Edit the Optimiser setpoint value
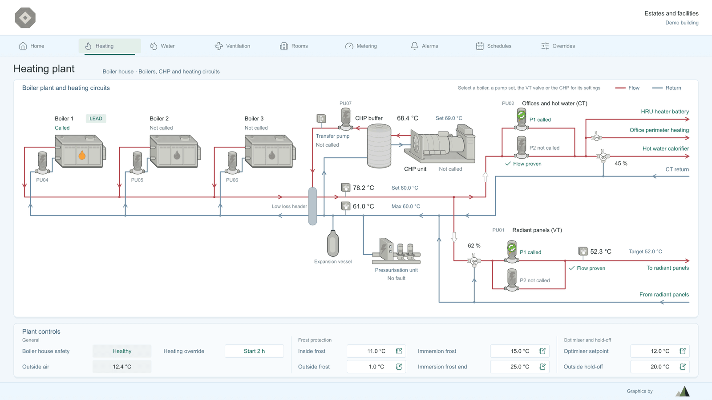This screenshot has width=712, height=400. pyautogui.click(x=683, y=351)
